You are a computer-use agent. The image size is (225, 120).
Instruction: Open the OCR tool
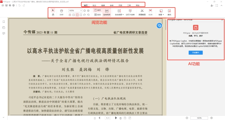tap(150, 12)
